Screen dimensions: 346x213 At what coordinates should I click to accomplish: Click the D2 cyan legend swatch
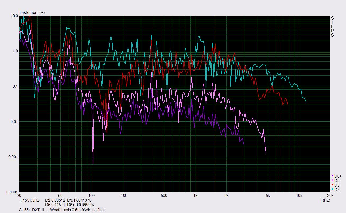[x=333, y=189]
